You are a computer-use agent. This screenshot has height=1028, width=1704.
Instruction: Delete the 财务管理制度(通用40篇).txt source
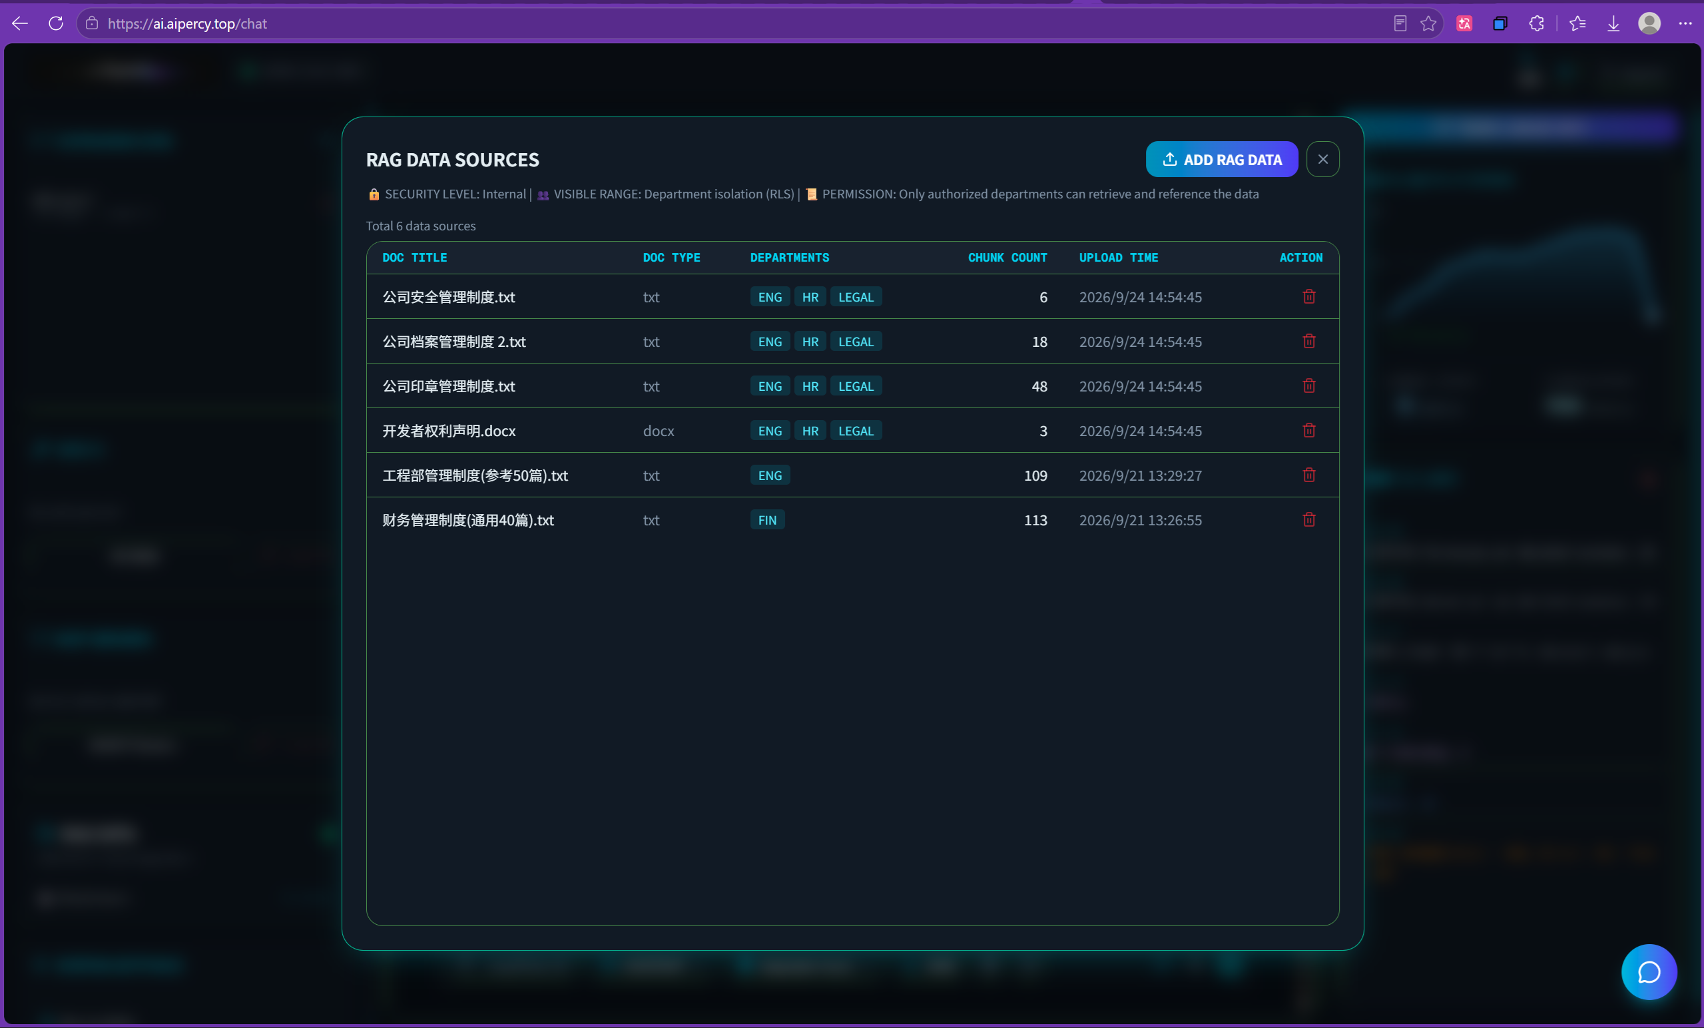1308,520
